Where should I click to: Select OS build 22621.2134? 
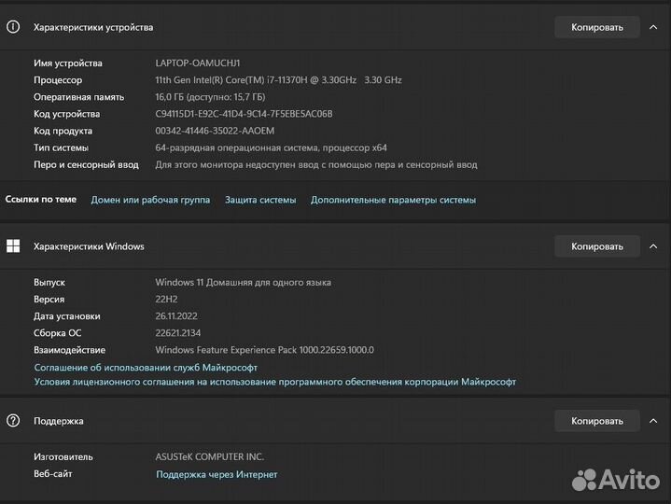click(x=178, y=333)
